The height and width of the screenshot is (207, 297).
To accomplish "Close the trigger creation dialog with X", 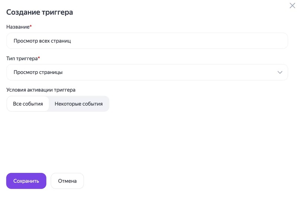I will click(292, 6).
